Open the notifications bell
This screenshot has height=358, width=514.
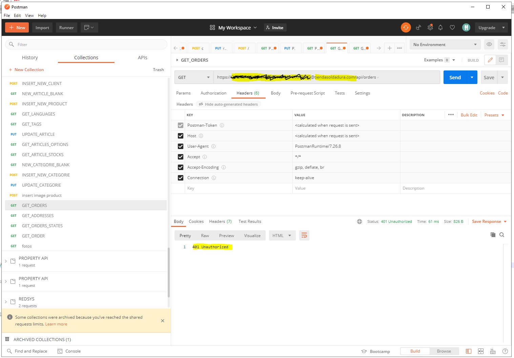[440, 27]
